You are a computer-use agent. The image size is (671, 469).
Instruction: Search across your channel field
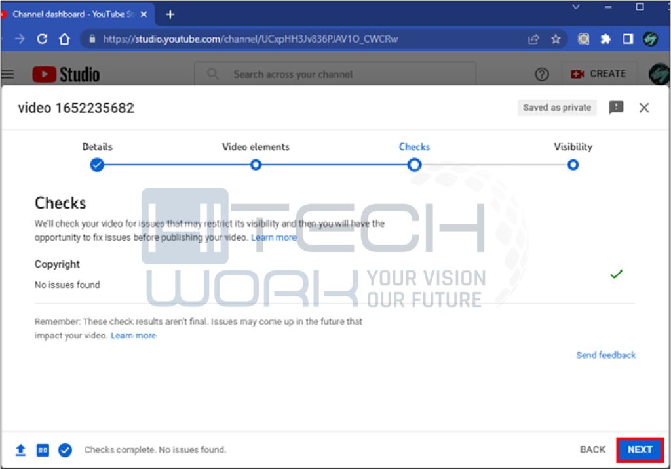point(335,74)
